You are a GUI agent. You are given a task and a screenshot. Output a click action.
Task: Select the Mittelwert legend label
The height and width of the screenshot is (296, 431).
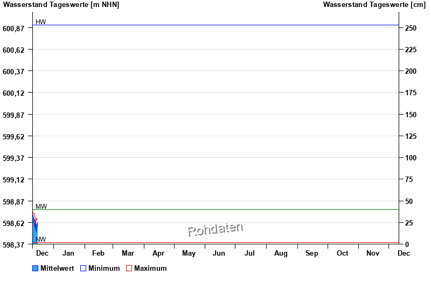(57, 268)
